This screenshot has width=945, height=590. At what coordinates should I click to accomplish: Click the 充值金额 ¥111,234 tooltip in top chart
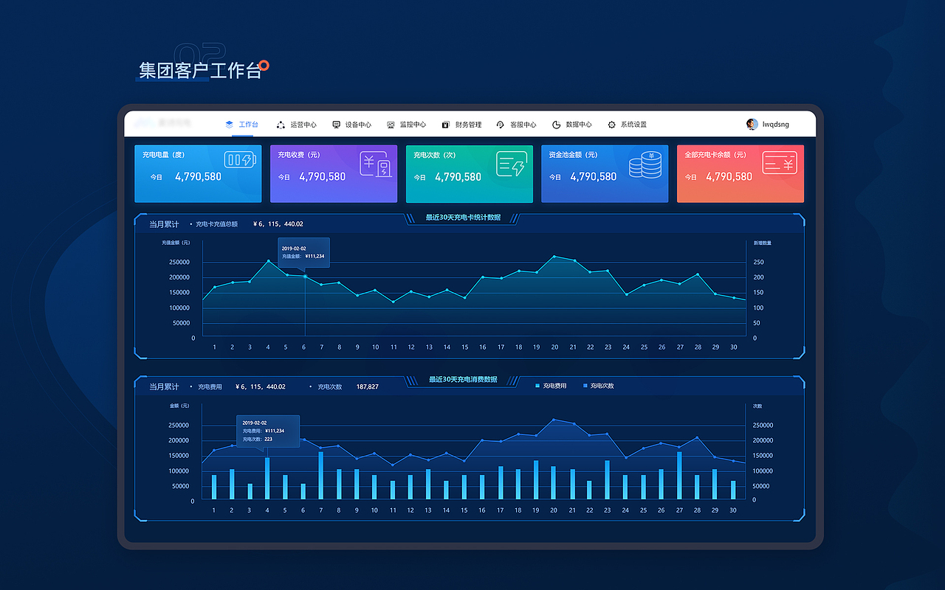(x=303, y=252)
